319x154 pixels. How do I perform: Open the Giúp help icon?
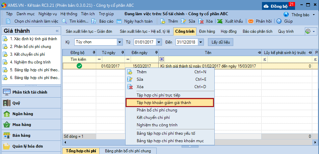click(x=279, y=21)
